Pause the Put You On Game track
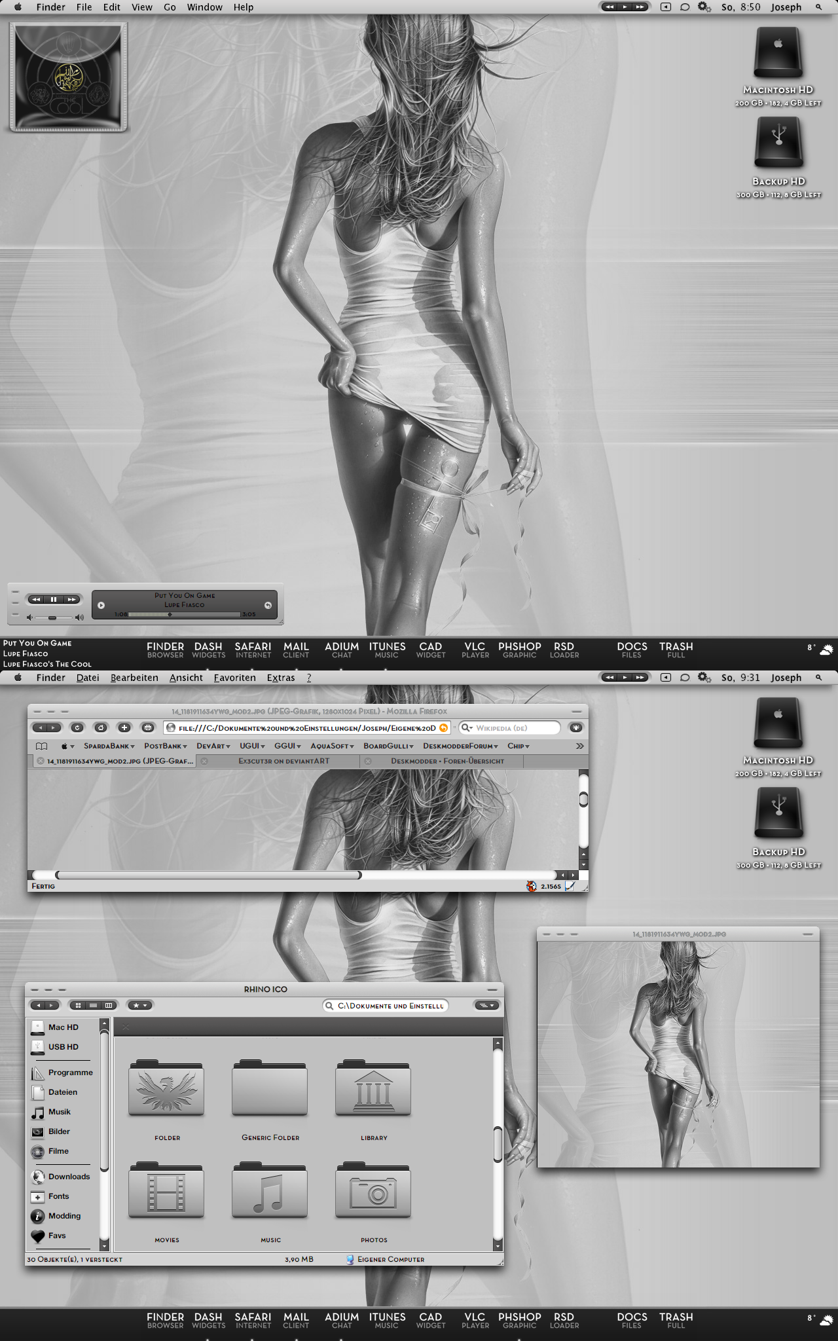838x1341 pixels. [x=54, y=599]
